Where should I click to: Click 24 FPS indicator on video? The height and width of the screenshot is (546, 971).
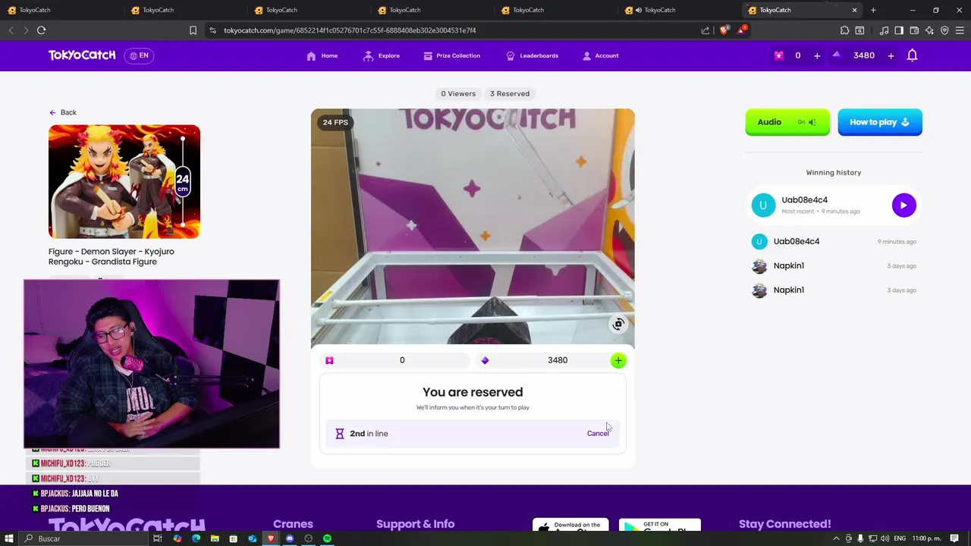tap(335, 122)
